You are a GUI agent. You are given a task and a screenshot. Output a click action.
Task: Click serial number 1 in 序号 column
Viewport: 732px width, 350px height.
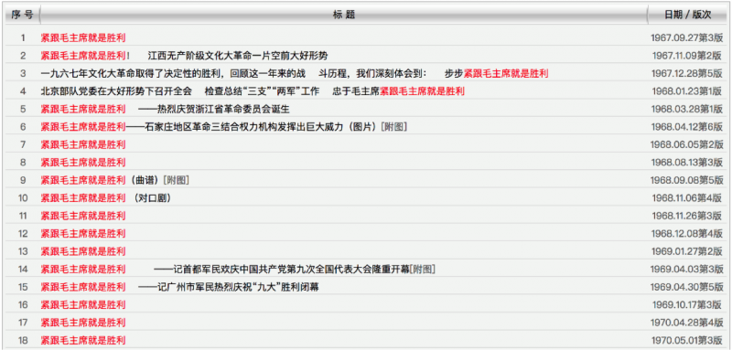click(24, 37)
